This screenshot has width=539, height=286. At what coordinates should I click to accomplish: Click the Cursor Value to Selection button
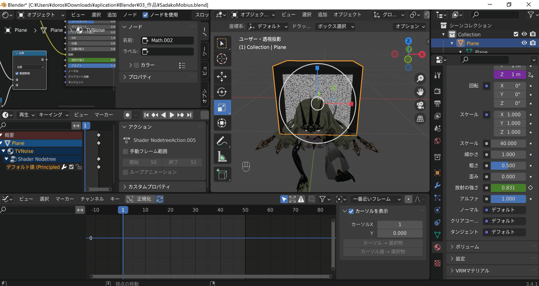pyautogui.click(x=383, y=252)
